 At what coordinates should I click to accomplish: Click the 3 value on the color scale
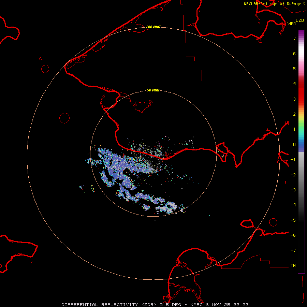pos(294,99)
